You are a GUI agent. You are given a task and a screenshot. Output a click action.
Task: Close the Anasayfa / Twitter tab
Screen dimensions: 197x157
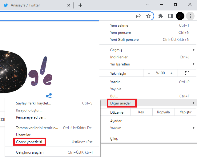pyautogui.click(x=69, y=5)
